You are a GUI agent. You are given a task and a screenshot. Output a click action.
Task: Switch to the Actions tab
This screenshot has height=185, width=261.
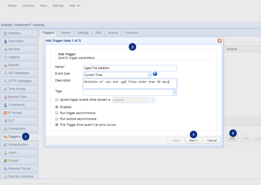[x=113, y=33]
